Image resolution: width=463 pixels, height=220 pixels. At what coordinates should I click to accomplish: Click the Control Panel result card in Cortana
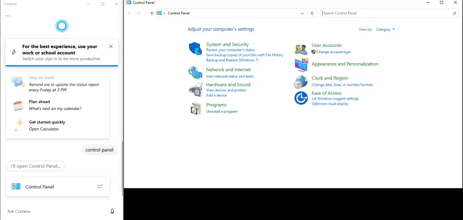[58, 187]
